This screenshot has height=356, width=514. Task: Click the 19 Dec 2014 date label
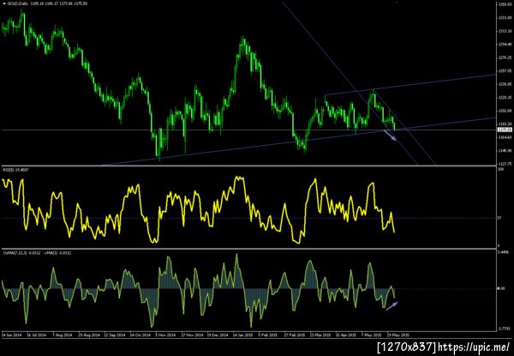[x=218, y=335]
